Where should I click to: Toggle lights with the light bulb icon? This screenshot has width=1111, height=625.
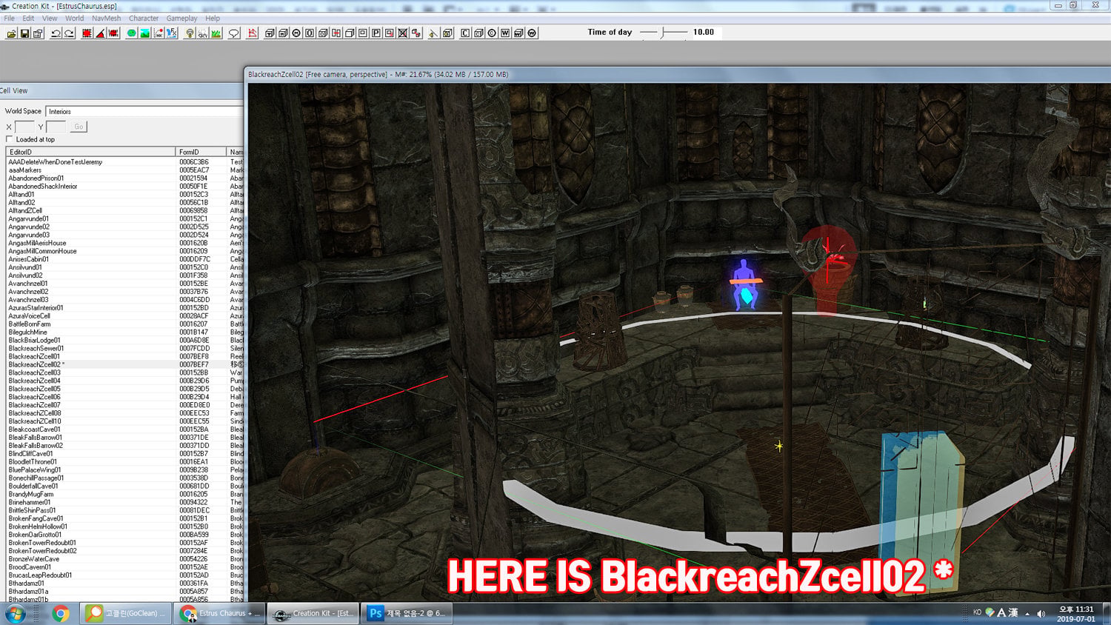pos(190,33)
